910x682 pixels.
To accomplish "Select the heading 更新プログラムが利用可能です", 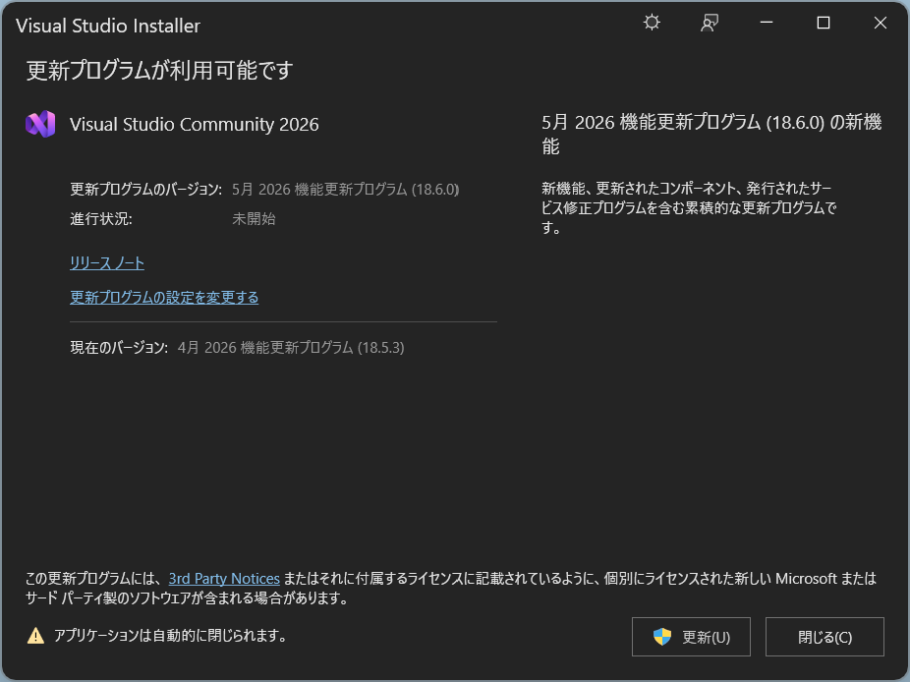I will (x=159, y=70).
